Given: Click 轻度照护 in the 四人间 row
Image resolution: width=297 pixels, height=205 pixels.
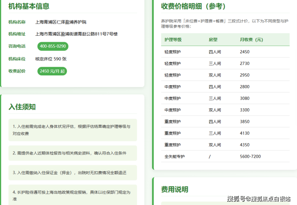Looking at the screenshot, I should click(x=173, y=52).
